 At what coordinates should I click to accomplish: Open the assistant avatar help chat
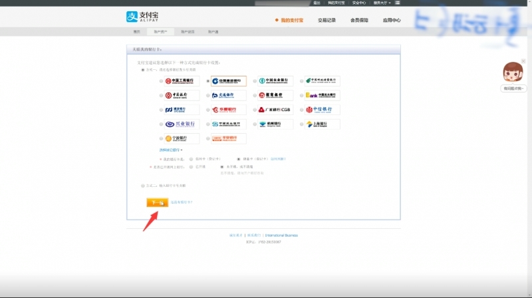coord(513,72)
